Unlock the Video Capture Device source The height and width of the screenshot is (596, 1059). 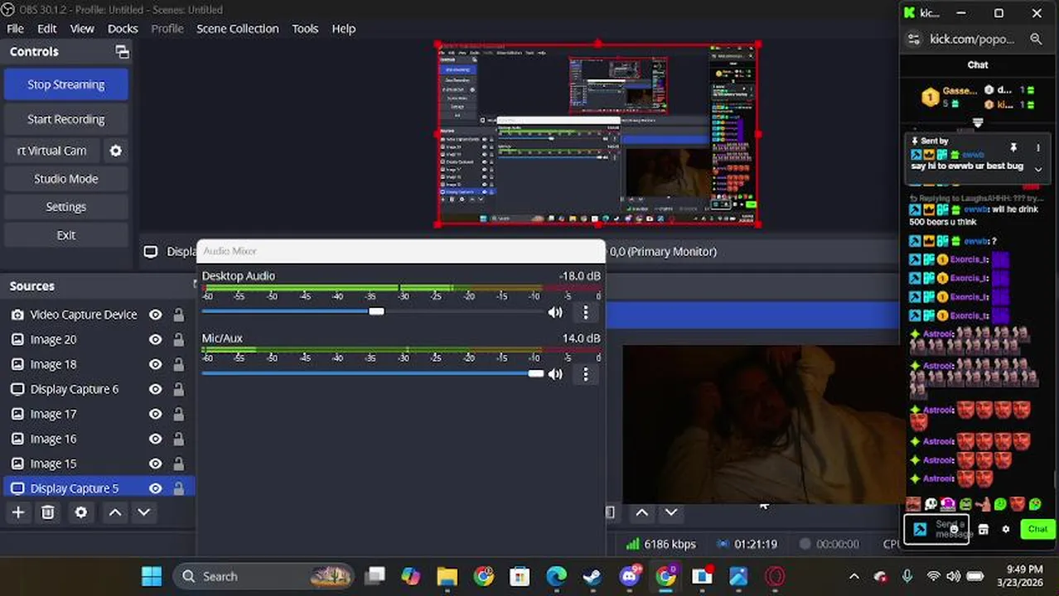click(x=178, y=315)
